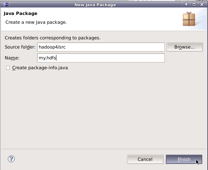Click the separator line above dialog buttons
This screenshot has height=170, width=208.
click(x=104, y=148)
